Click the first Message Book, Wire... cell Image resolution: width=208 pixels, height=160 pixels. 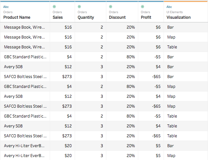pos(24,27)
